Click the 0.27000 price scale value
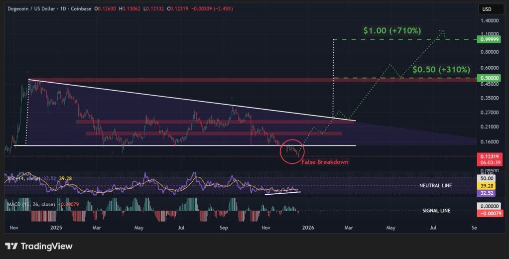 [x=490, y=113]
